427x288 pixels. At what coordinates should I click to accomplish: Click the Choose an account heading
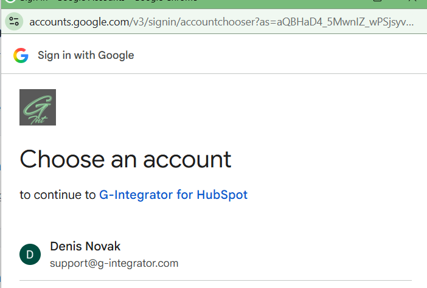tap(125, 159)
